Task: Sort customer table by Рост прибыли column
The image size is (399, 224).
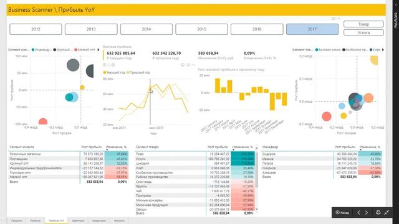Action: tap(92, 147)
